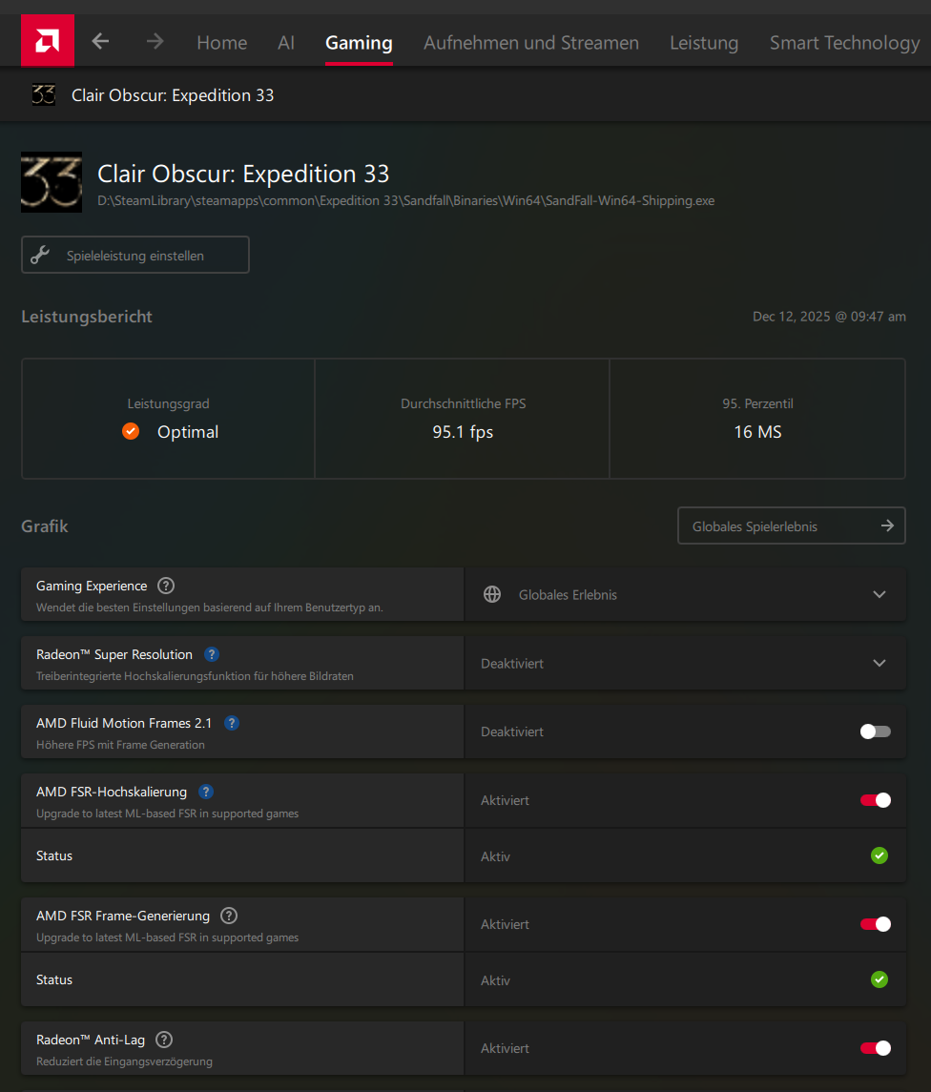Click the Spieleleistung einstellen button
931x1092 pixels.
click(135, 255)
